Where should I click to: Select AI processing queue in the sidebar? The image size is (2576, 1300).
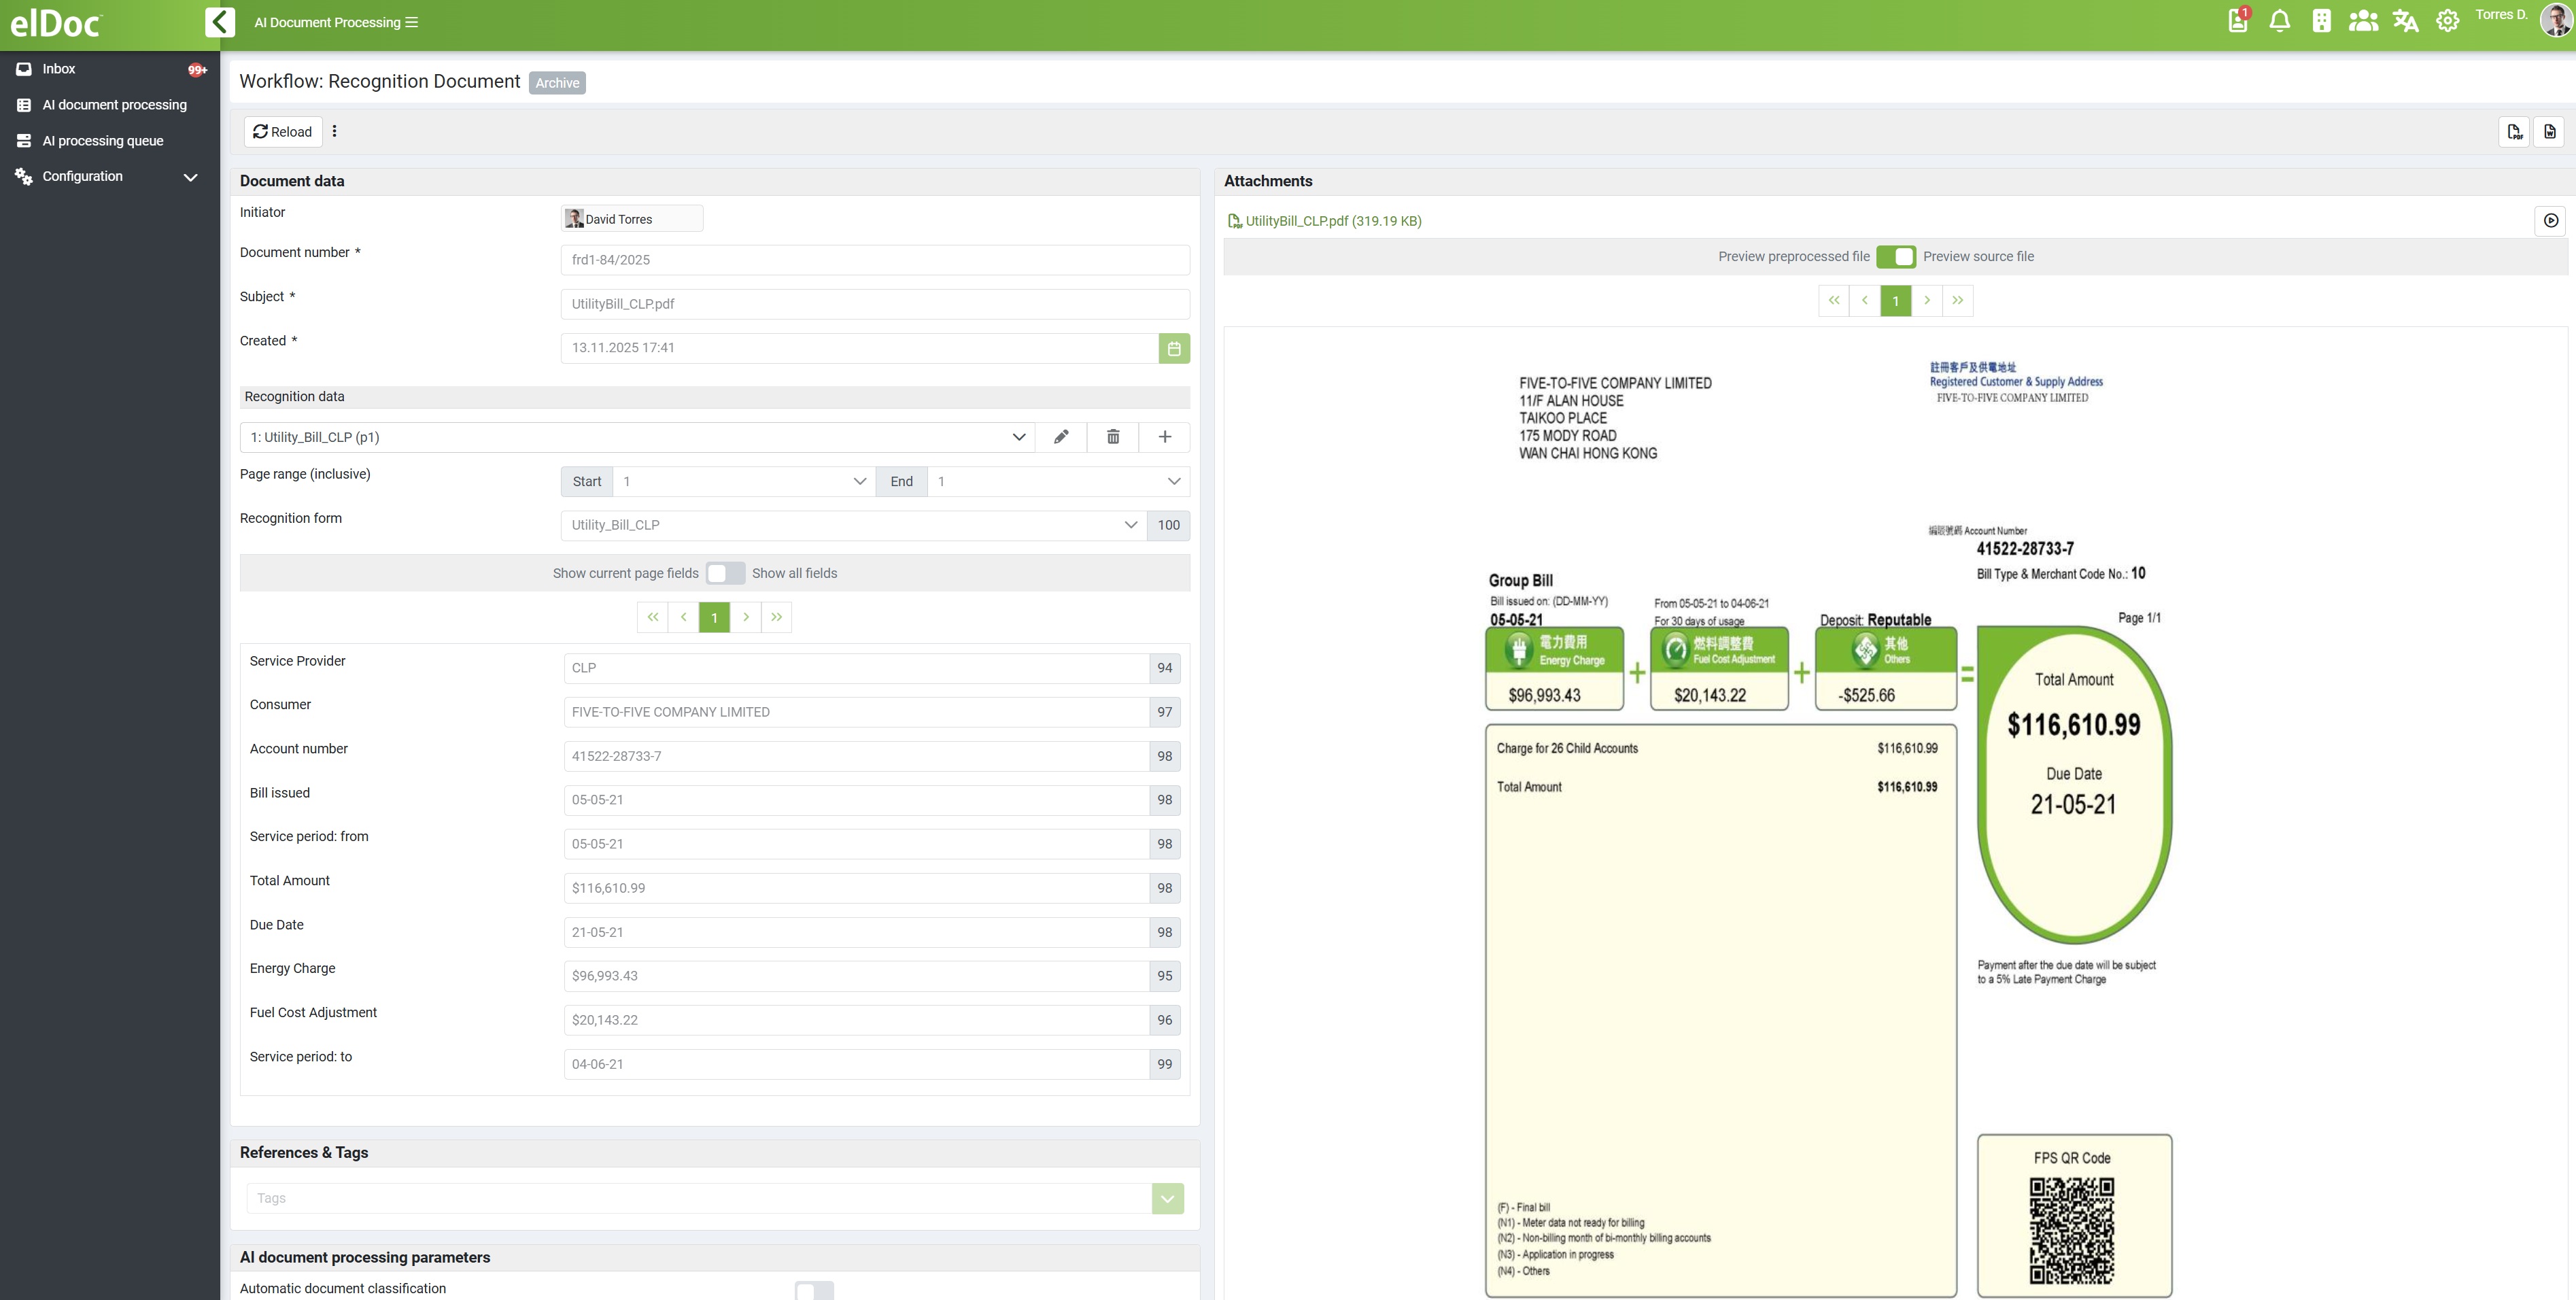coord(103,140)
